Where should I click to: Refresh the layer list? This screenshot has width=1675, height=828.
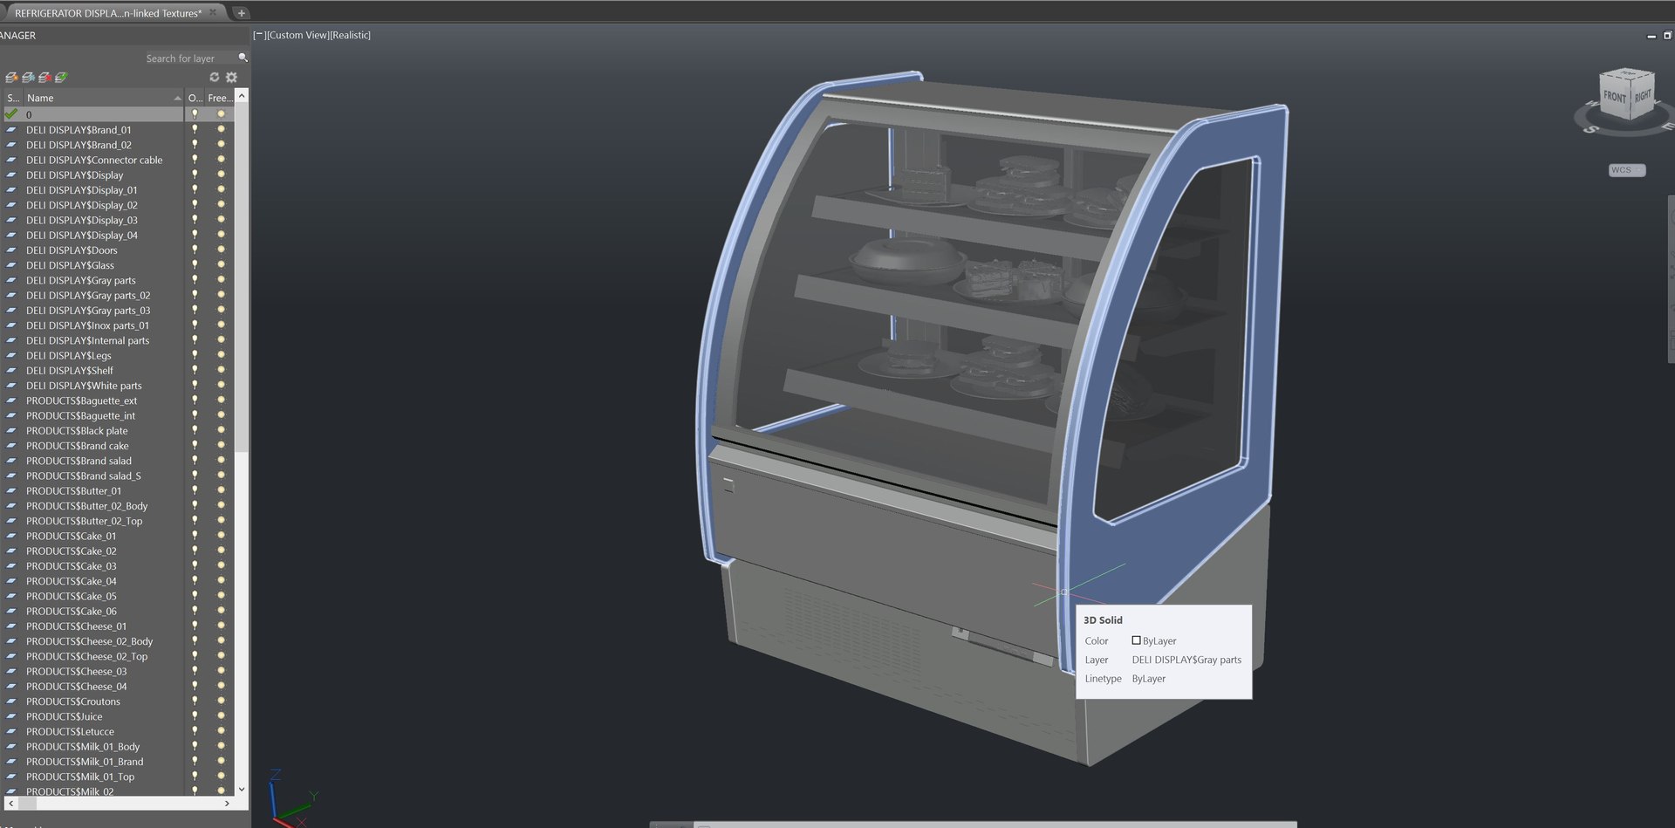tap(215, 77)
